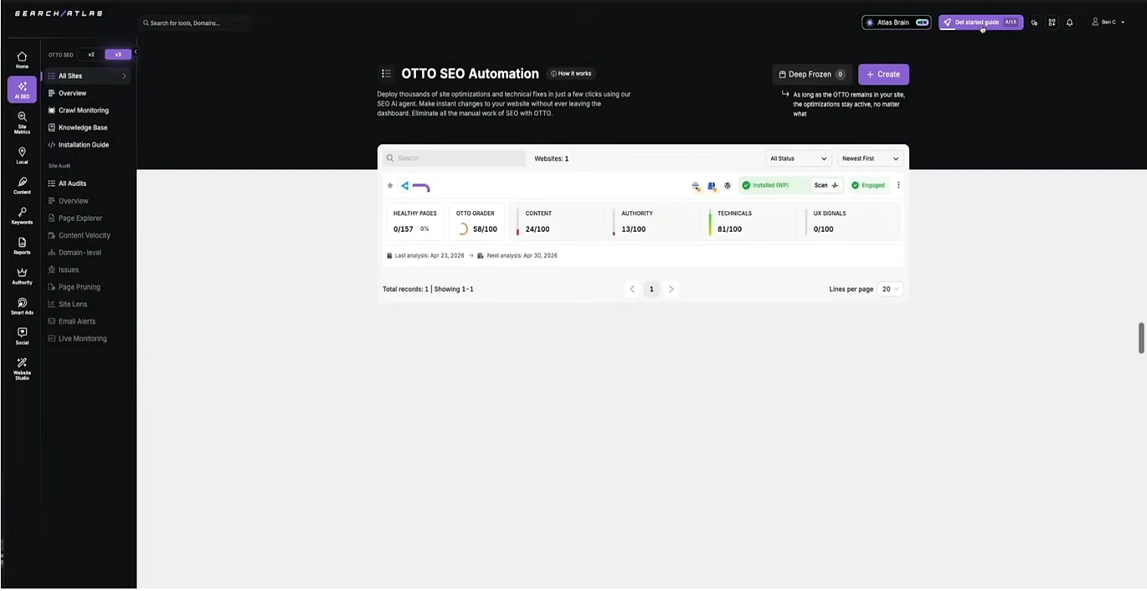The height and width of the screenshot is (591, 1147).
Task: Click the Authority 13/100 score
Action: point(634,229)
